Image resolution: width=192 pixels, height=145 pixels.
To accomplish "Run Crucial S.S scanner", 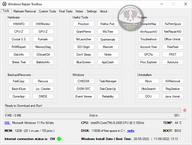I will coord(19,39).
